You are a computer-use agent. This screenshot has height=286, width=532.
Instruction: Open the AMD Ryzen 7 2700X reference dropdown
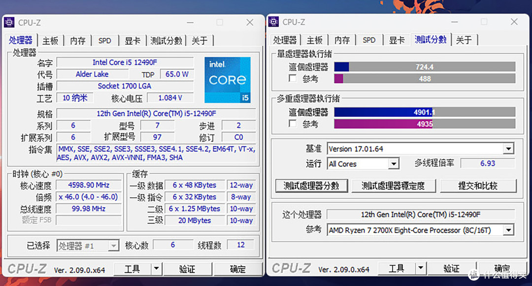pos(508,230)
